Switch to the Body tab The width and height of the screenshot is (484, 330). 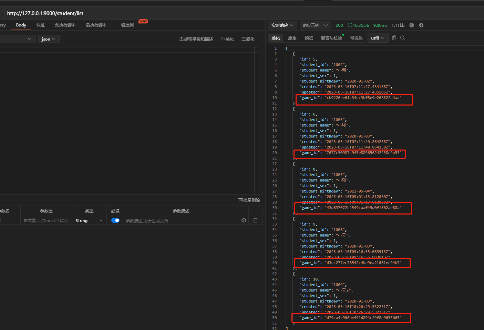[21, 25]
